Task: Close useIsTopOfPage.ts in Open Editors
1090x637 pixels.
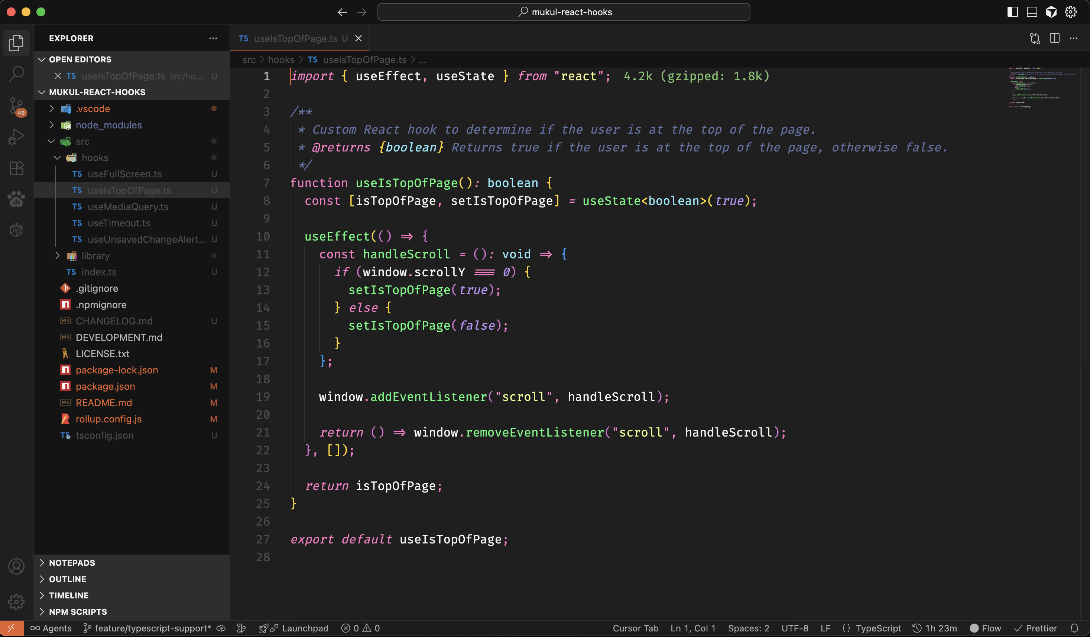Action: tap(58, 76)
